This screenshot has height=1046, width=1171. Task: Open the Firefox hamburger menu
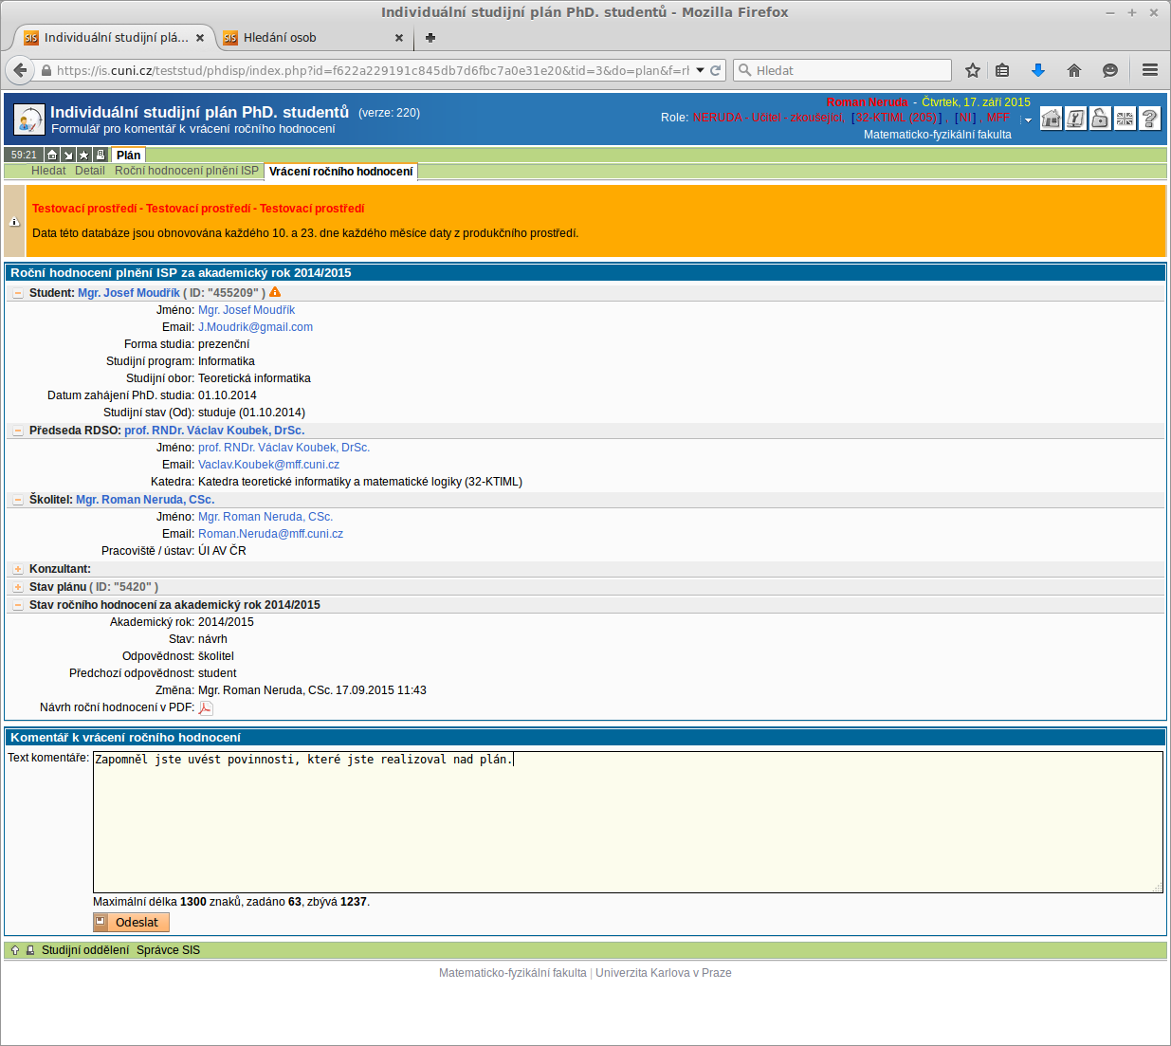[x=1150, y=70]
